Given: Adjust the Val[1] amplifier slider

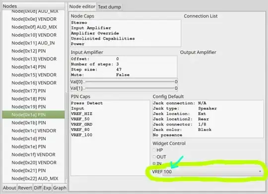Looking at the screenshot, I should coord(129,88).
